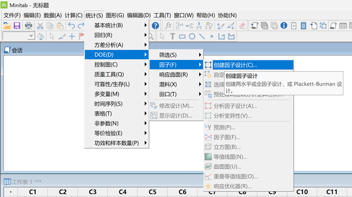Click the purple Save icon
The image size is (352, 197).
(17, 26)
